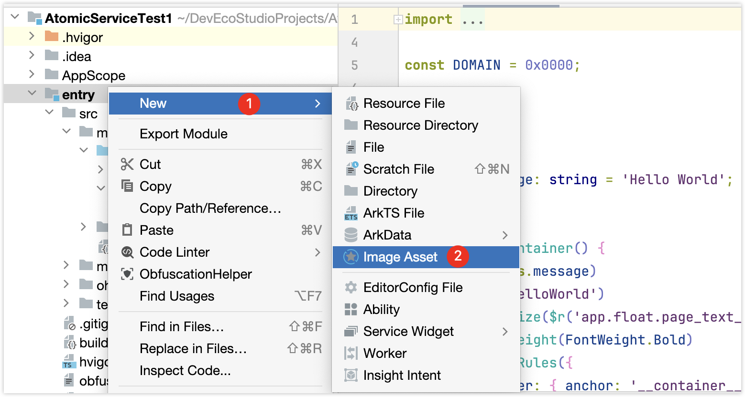Choose EditorConfig File menu item
The image size is (745, 397).
(426, 287)
